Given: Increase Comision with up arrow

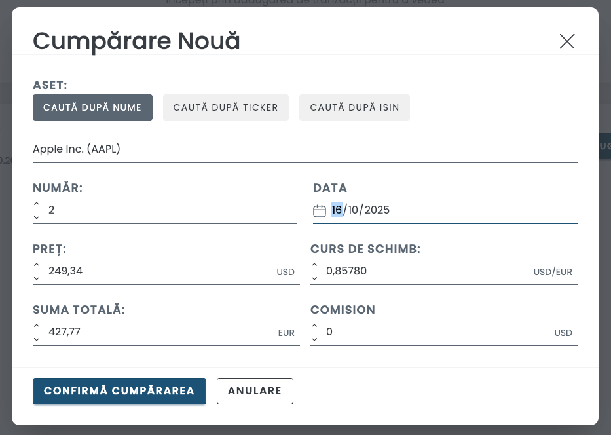Looking at the screenshot, I should point(314,326).
